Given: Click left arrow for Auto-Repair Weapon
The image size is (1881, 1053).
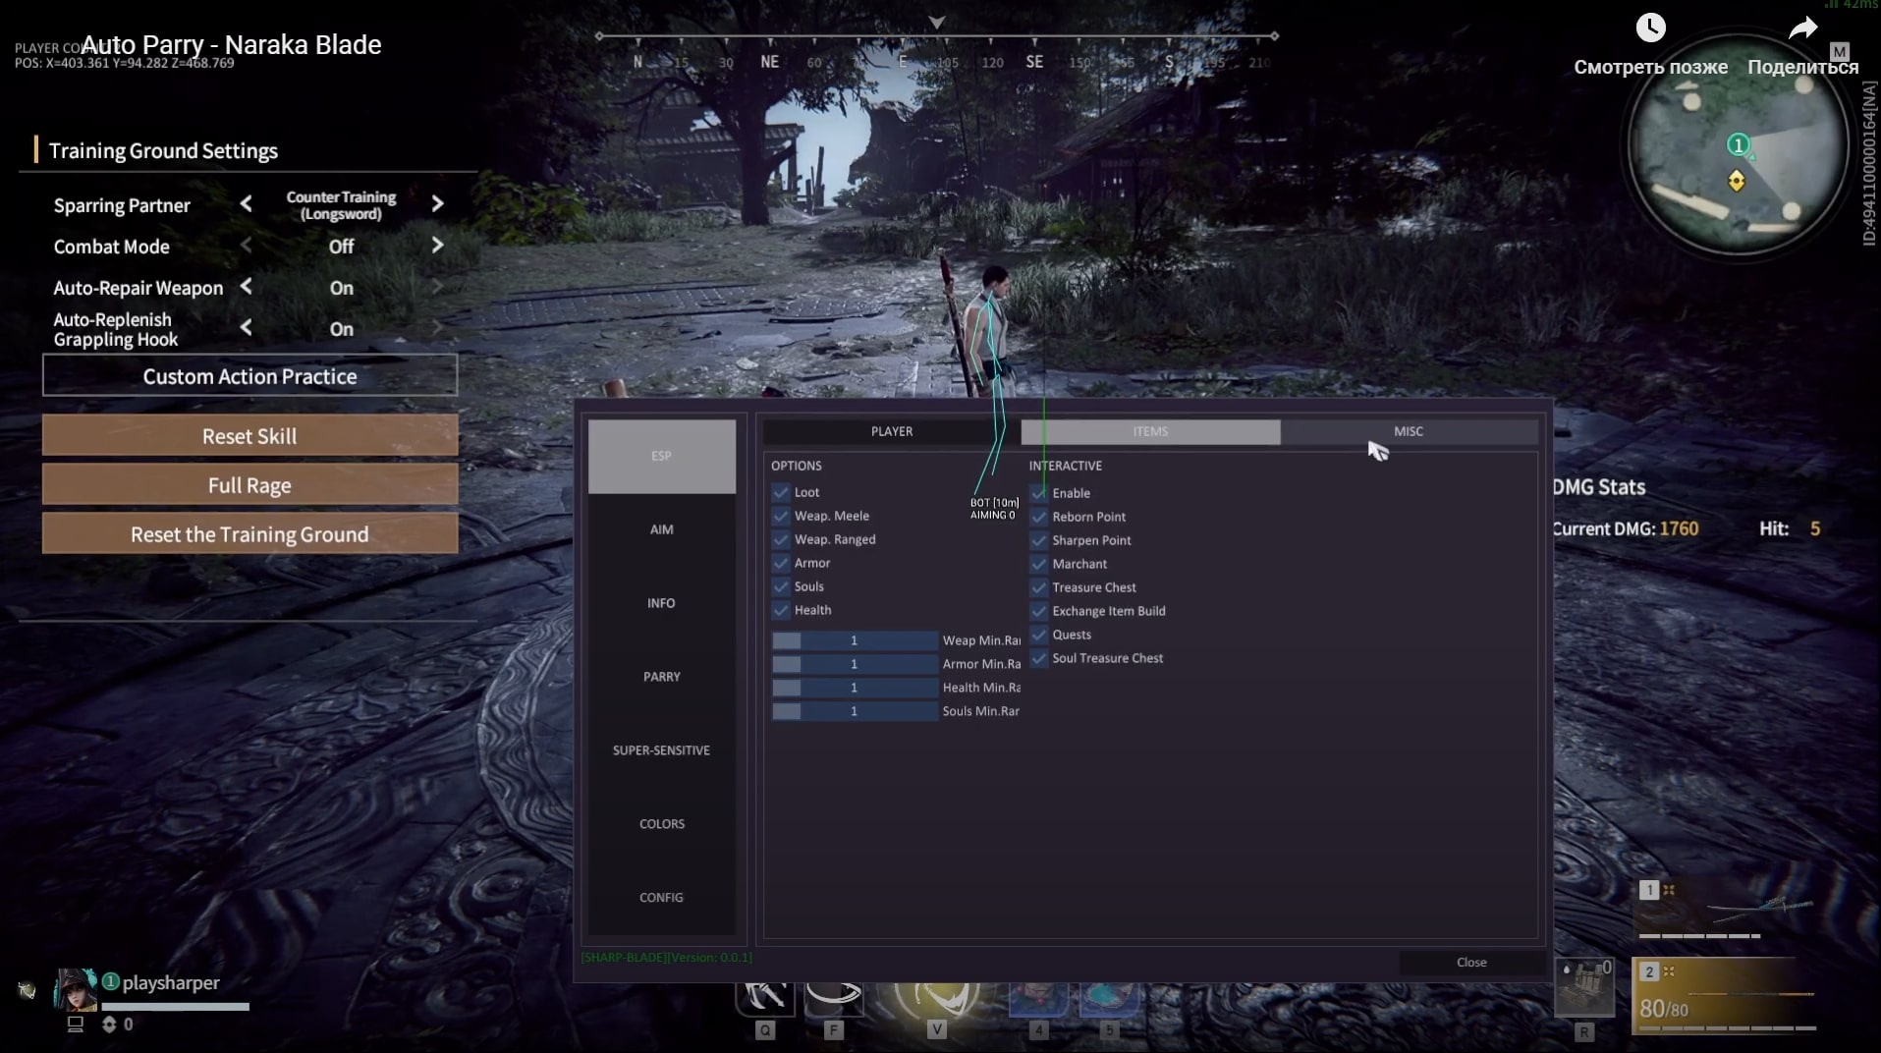Looking at the screenshot, I should (x=247, y=287).
